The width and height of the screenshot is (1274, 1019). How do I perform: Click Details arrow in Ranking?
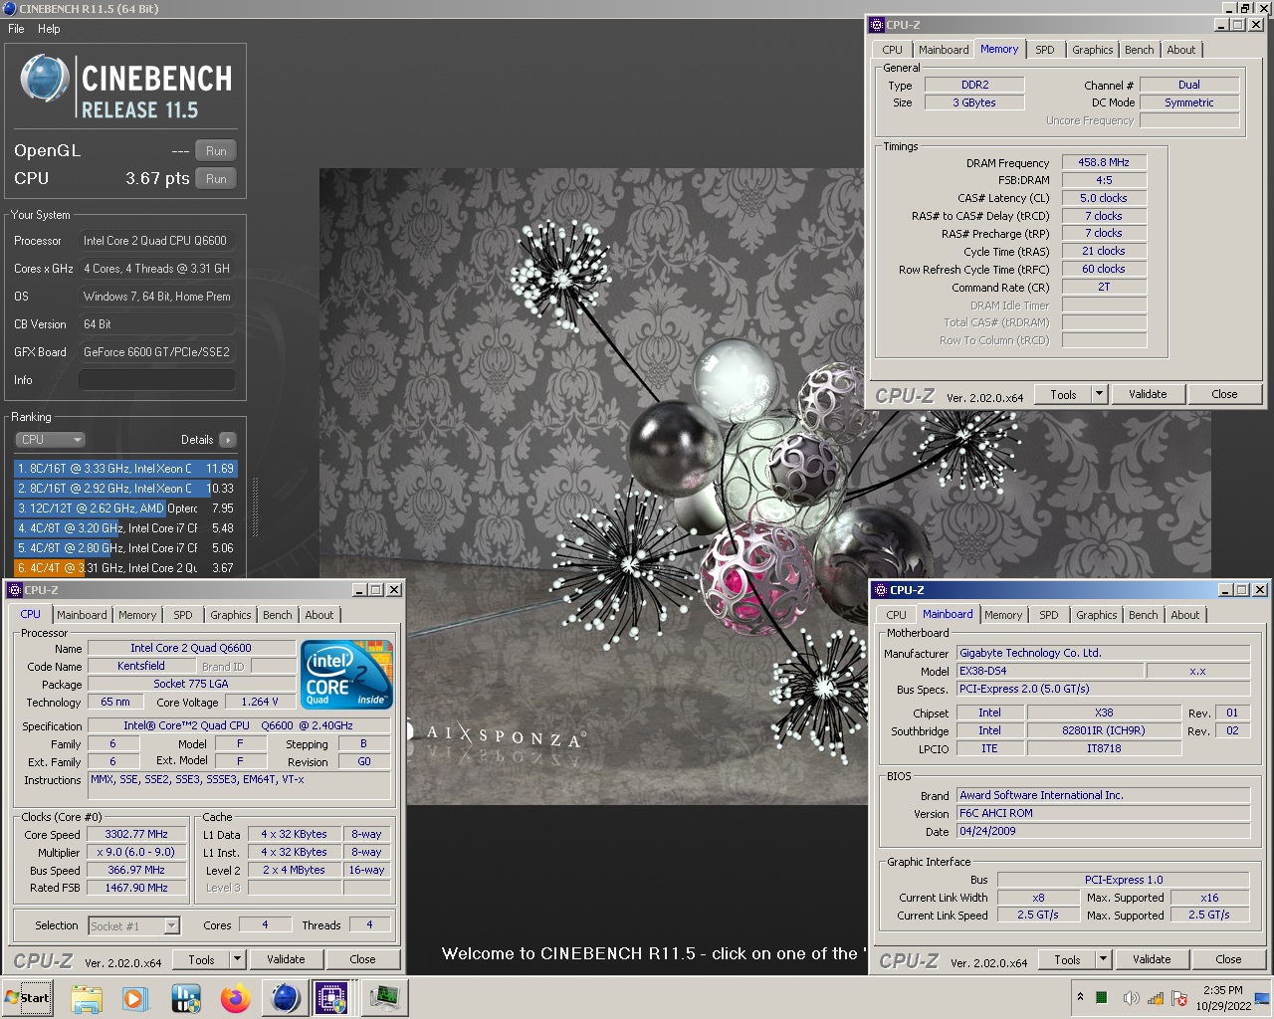[228, 440]
